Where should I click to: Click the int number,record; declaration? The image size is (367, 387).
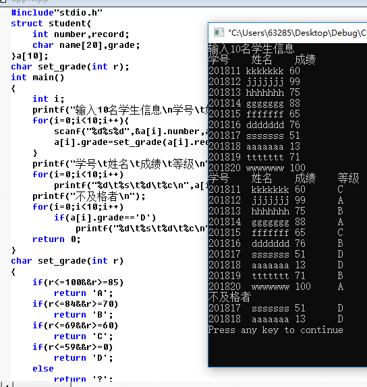81,34
